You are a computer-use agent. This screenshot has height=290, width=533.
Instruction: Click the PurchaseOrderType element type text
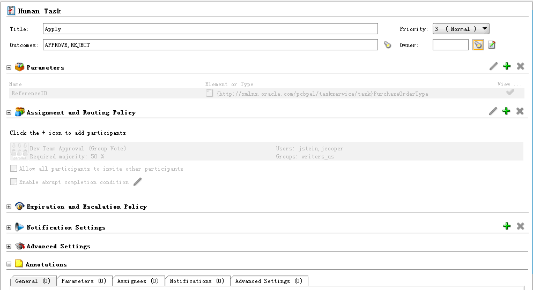tap(323, 94)
